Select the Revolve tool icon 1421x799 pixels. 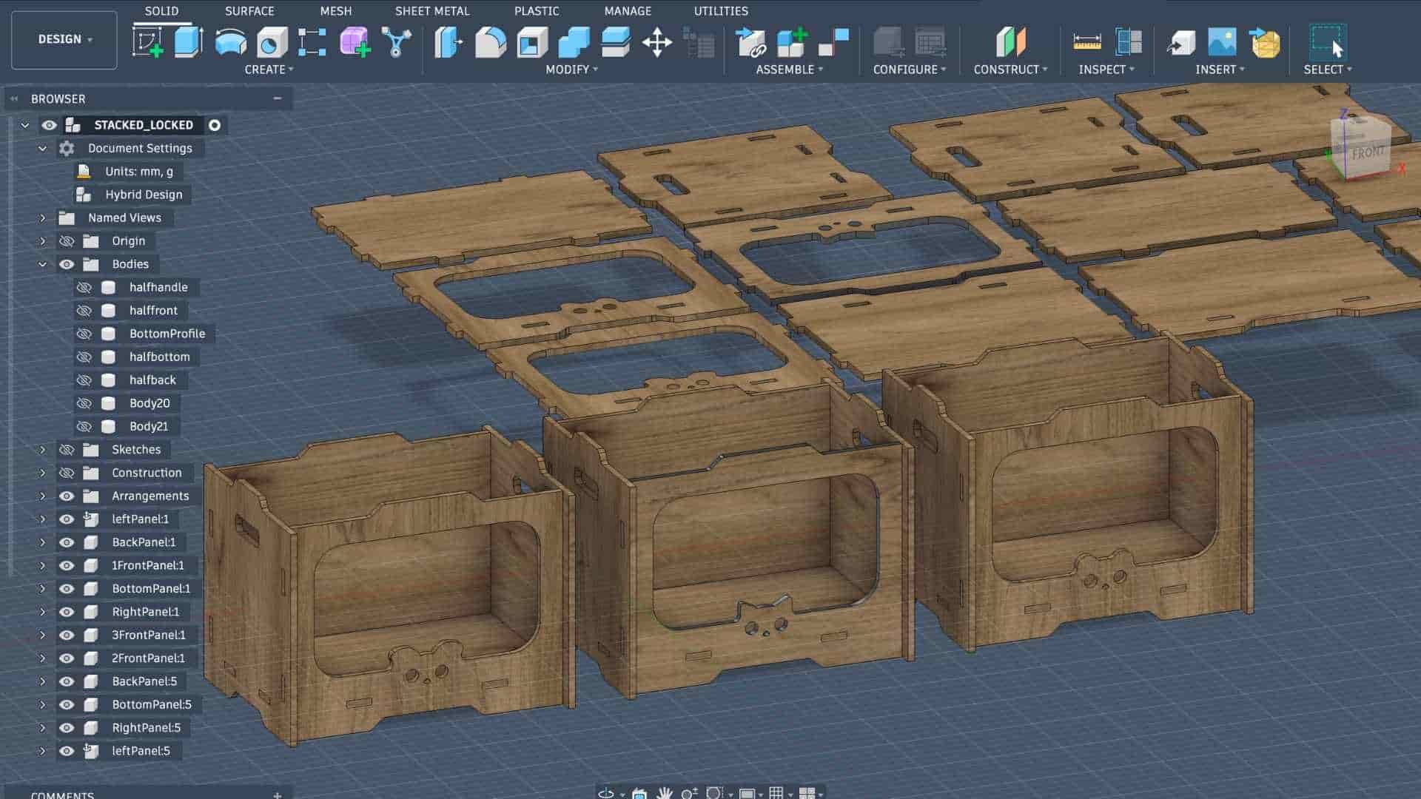click(230, 41)
